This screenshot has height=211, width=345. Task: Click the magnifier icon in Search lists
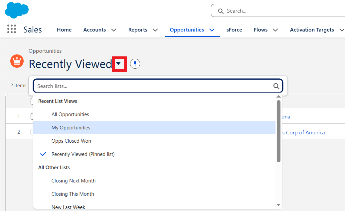tap(276, 86)
